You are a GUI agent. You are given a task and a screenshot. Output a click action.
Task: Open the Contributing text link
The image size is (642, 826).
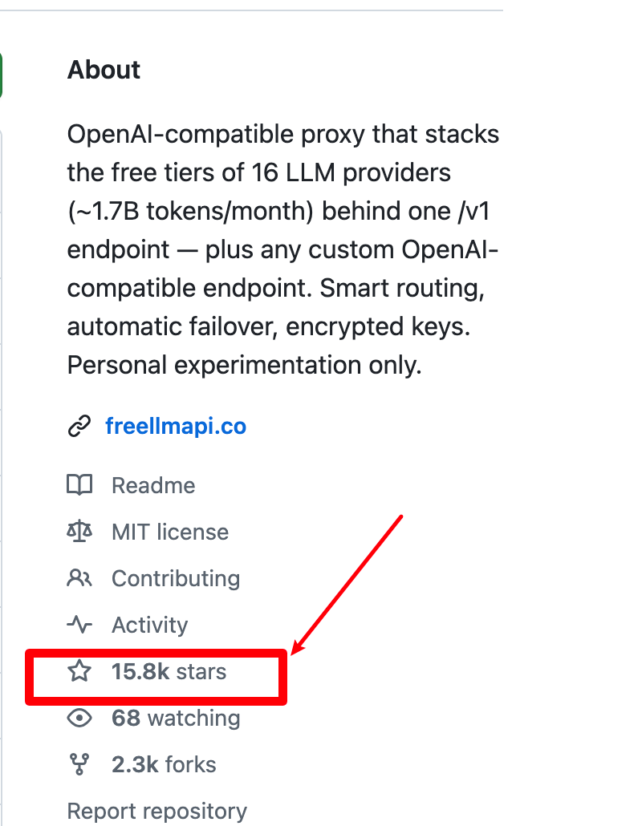176,578
